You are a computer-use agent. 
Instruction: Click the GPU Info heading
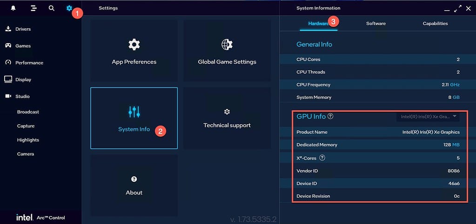click(x=311, y=116)
